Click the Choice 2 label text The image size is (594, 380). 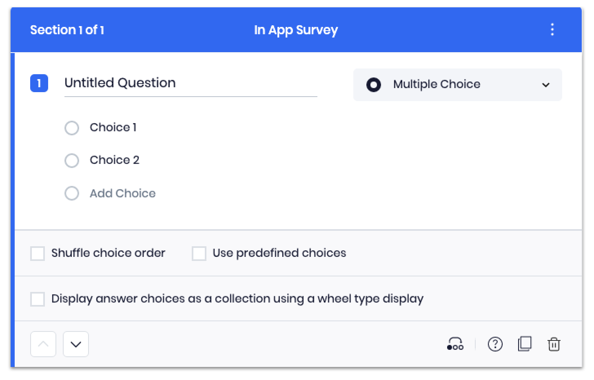point(114,160)
